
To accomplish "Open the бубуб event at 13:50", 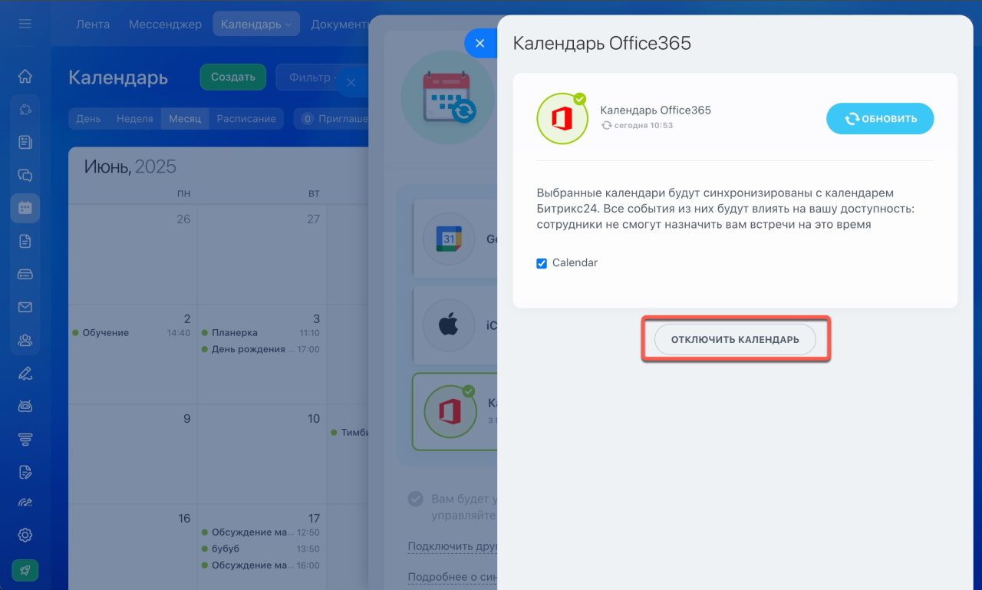I will pyautogui.click(x=260, y=549).
